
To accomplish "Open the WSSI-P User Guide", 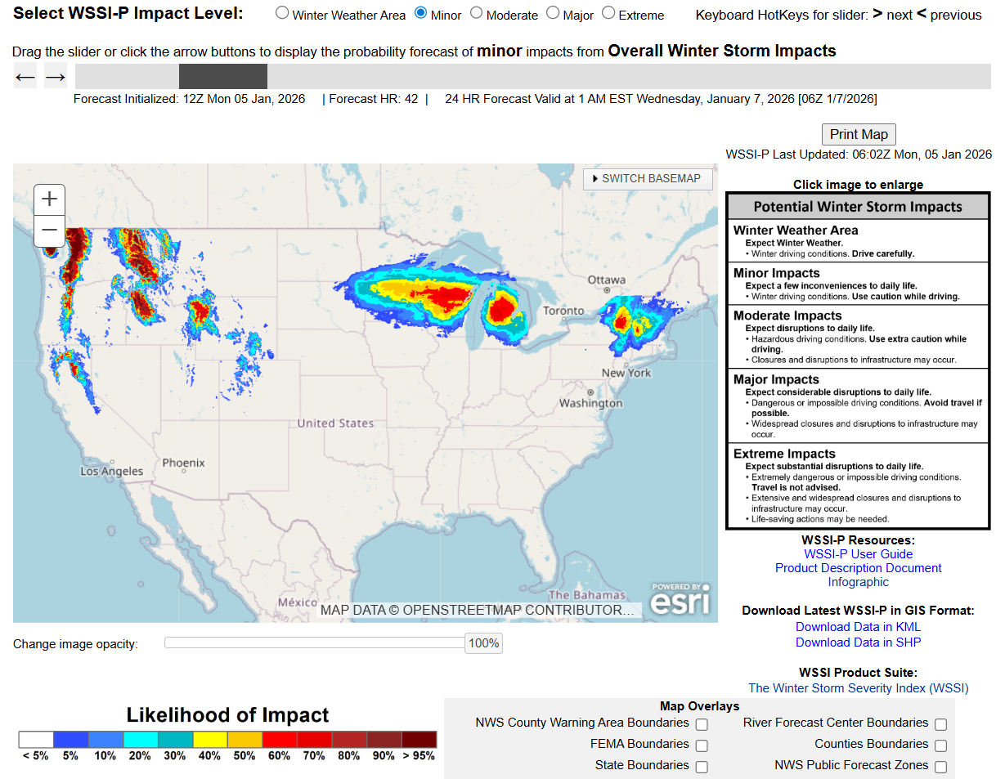I will tap(858, 553).
